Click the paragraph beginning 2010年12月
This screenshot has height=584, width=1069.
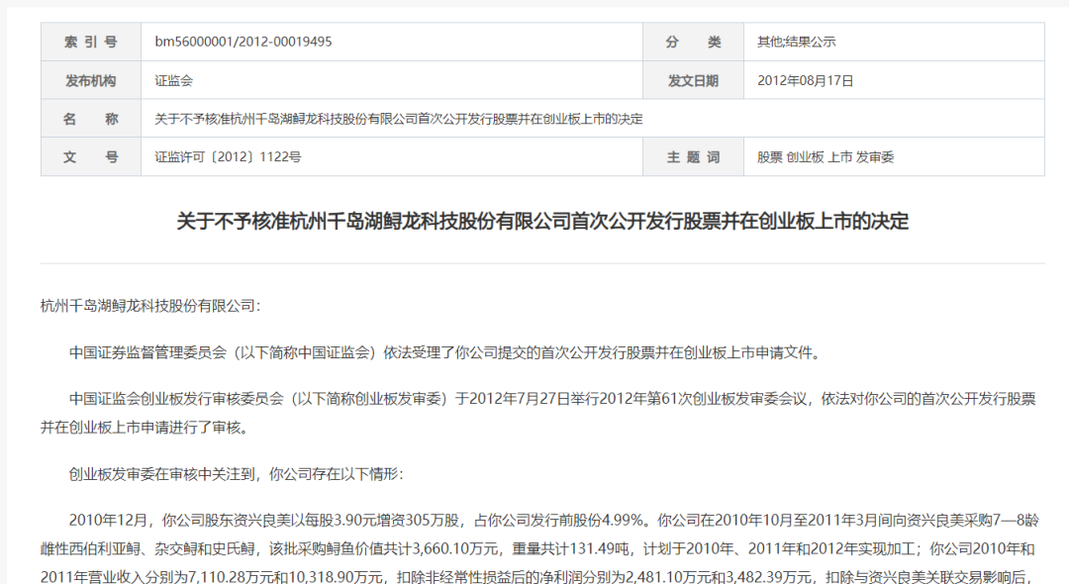tap(540, 548)
